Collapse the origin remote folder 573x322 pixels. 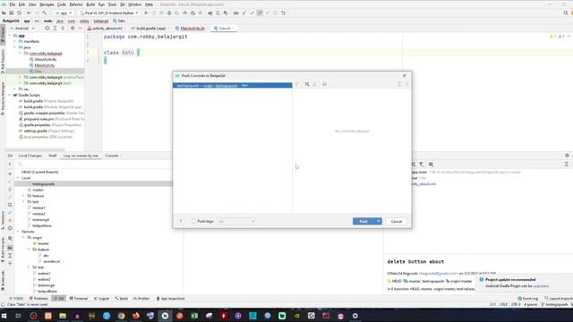(23, 238)
